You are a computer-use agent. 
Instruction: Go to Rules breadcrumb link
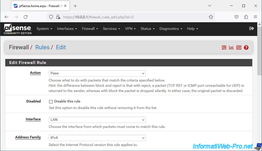(42, 47)
